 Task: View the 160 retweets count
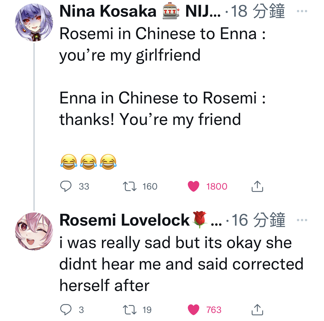tap(150, 186)
